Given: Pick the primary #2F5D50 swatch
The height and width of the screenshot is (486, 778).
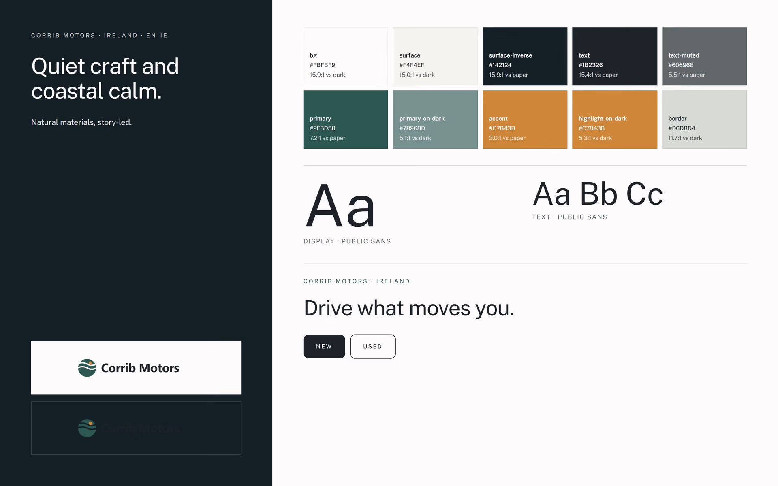Looking at the screenshot, I should pos(346,119).
